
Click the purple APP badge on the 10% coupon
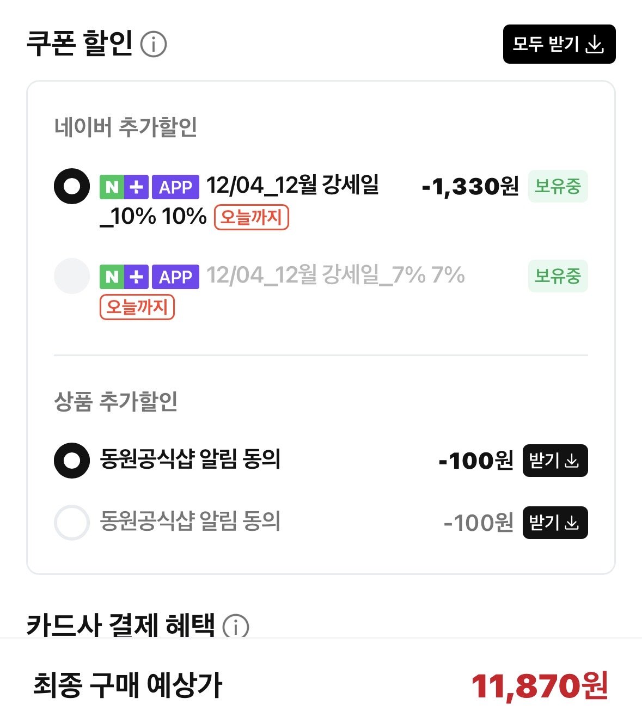[x=175, y=187]
